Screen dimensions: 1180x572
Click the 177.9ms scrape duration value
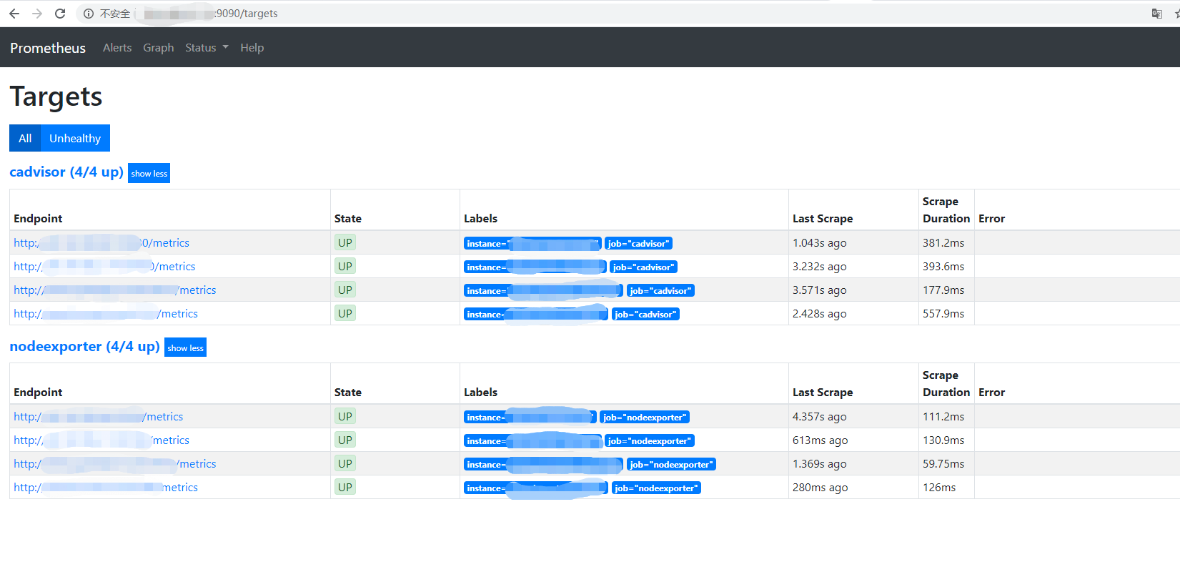pyautogui.click(x=943, y=290)
